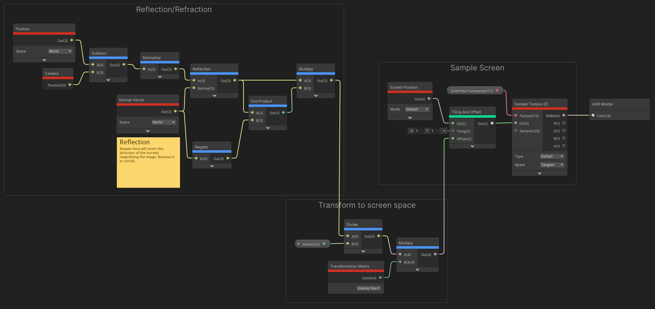Click the Tiling X value field
This screenshot has width=655, height=309.
(x=419, y=131)
